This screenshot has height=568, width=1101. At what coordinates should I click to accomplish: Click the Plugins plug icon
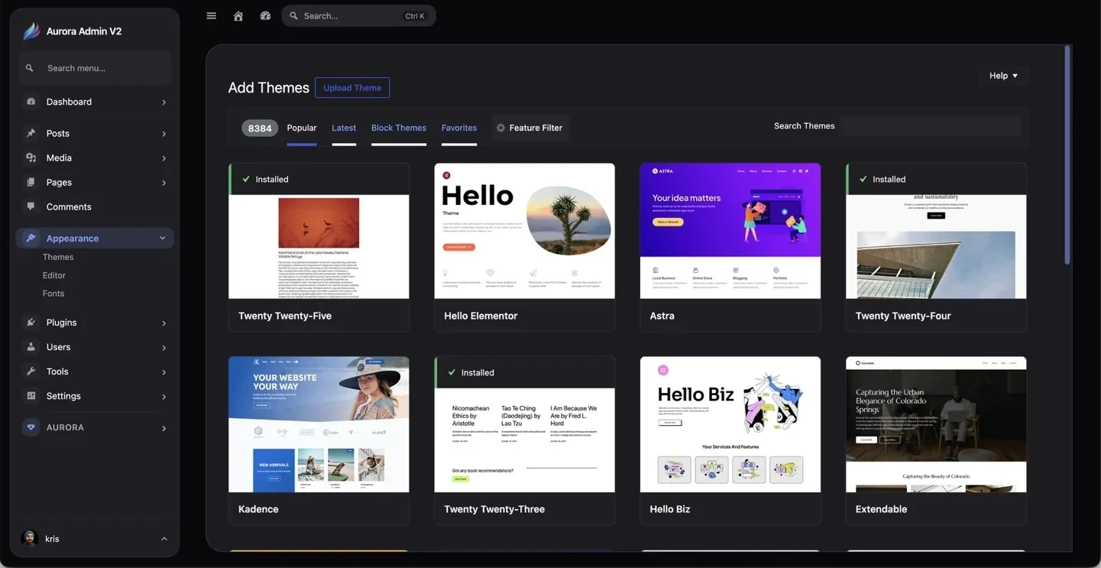click(x=31, y=323)
